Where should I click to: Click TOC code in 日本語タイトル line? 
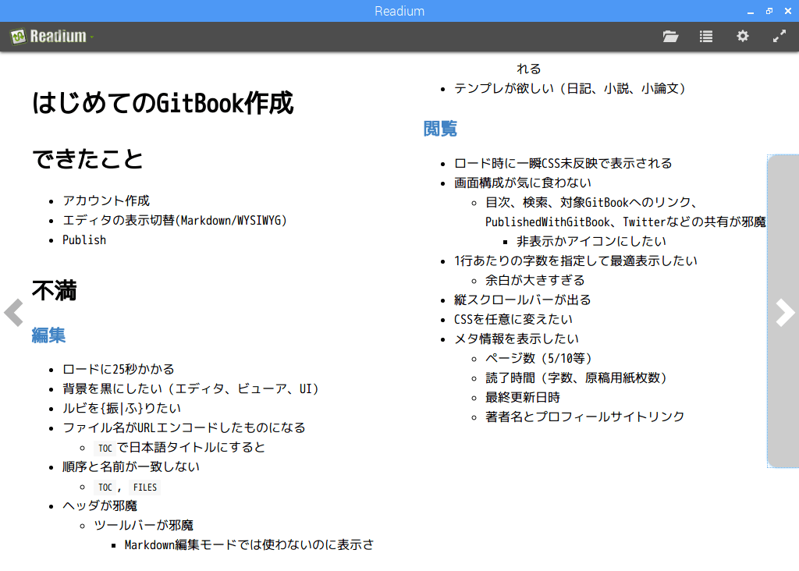tap(105, 449)
